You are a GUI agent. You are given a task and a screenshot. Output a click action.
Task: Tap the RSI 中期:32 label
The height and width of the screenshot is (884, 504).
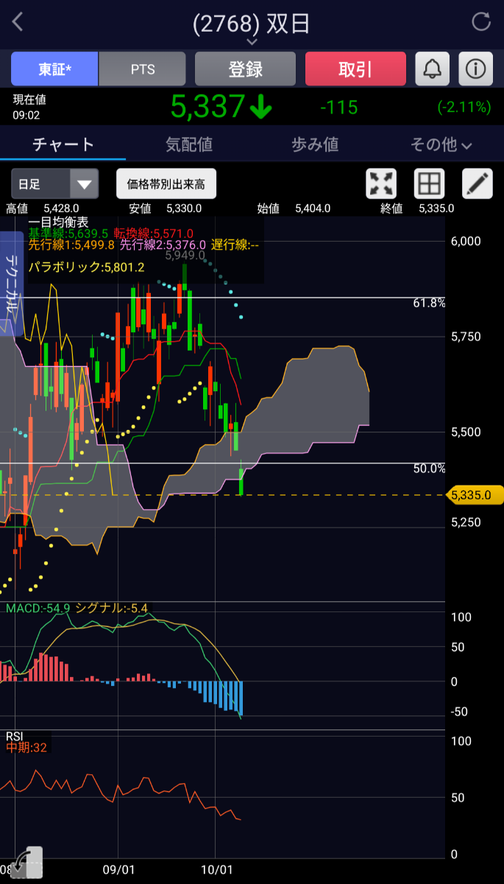(x=26, y=747)
